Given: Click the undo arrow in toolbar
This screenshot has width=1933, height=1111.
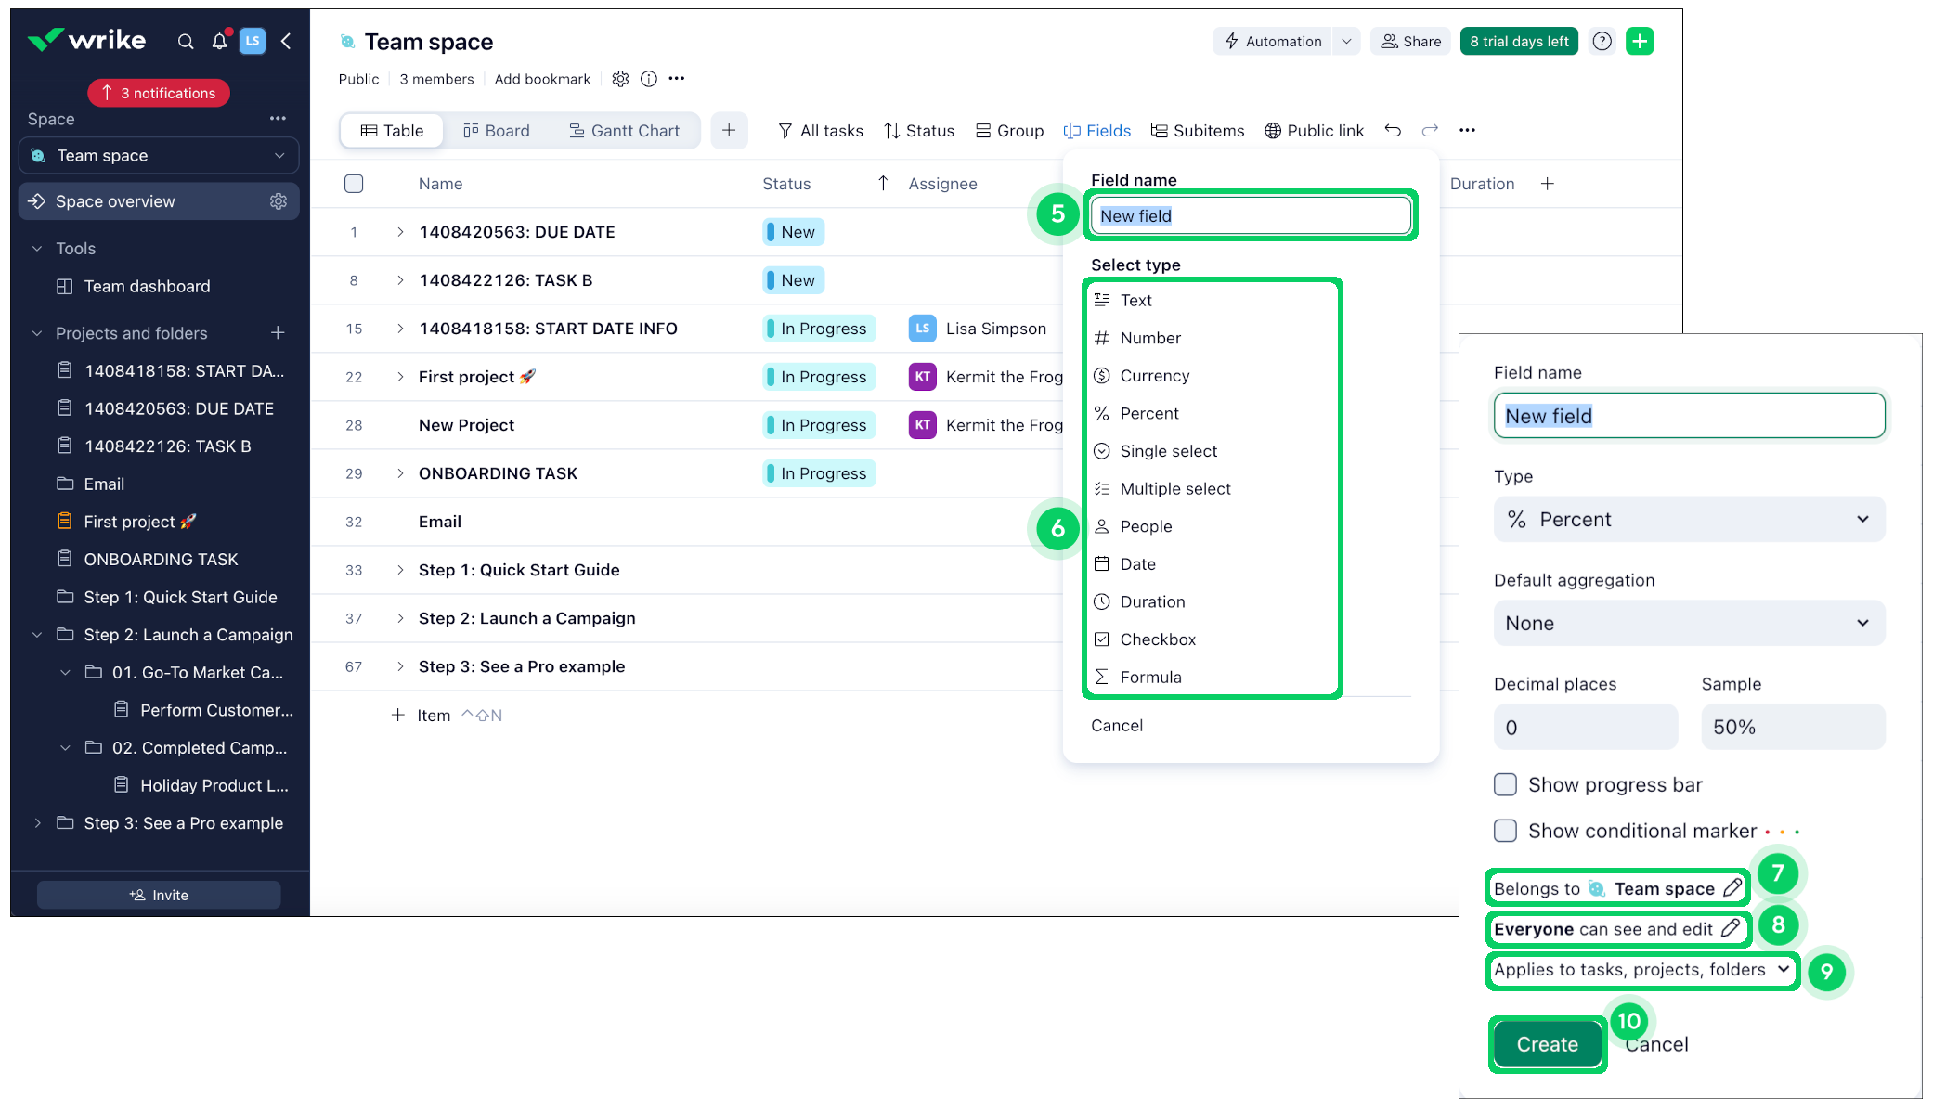Looking at the screenshot, I should (x=1393, y=130).
